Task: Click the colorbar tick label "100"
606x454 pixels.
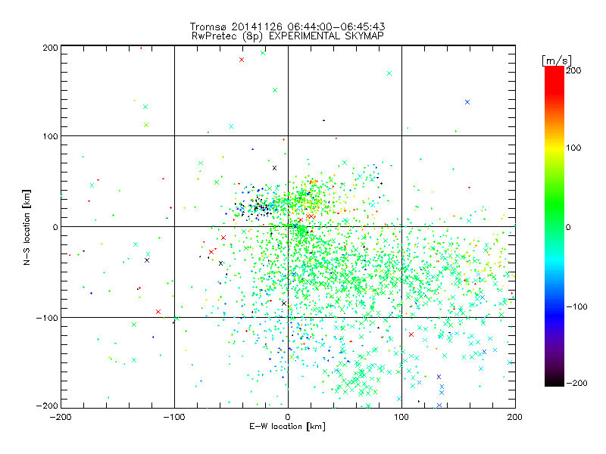Action: [573, 148]
